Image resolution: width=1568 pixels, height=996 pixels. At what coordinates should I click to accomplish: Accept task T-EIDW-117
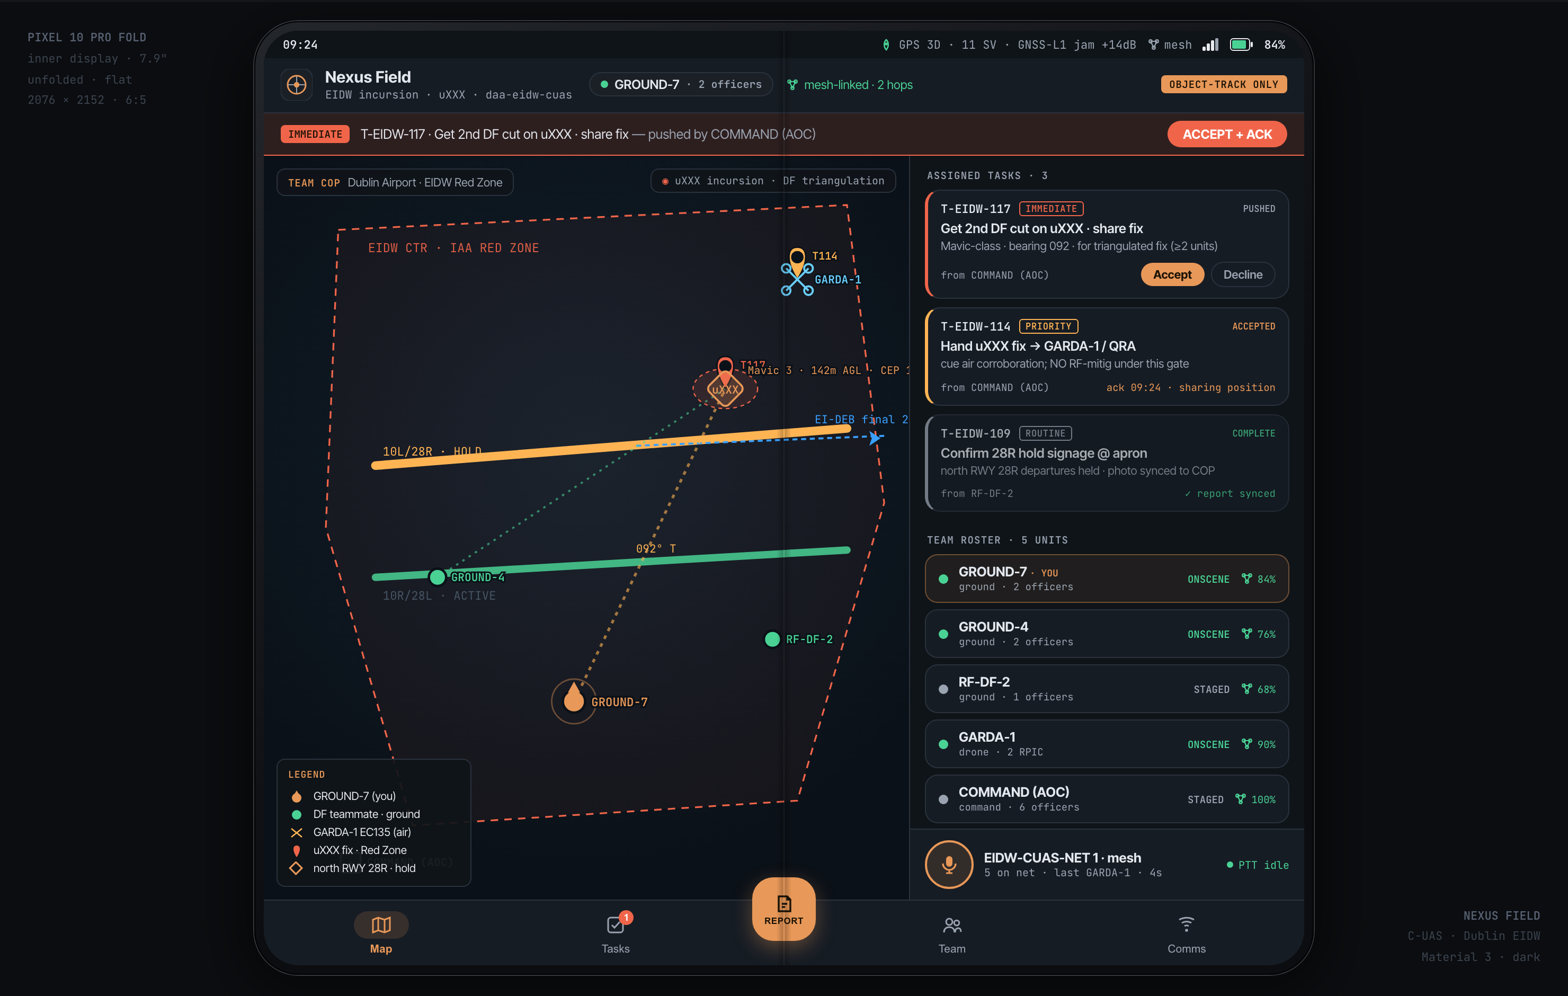point(1172,275)
